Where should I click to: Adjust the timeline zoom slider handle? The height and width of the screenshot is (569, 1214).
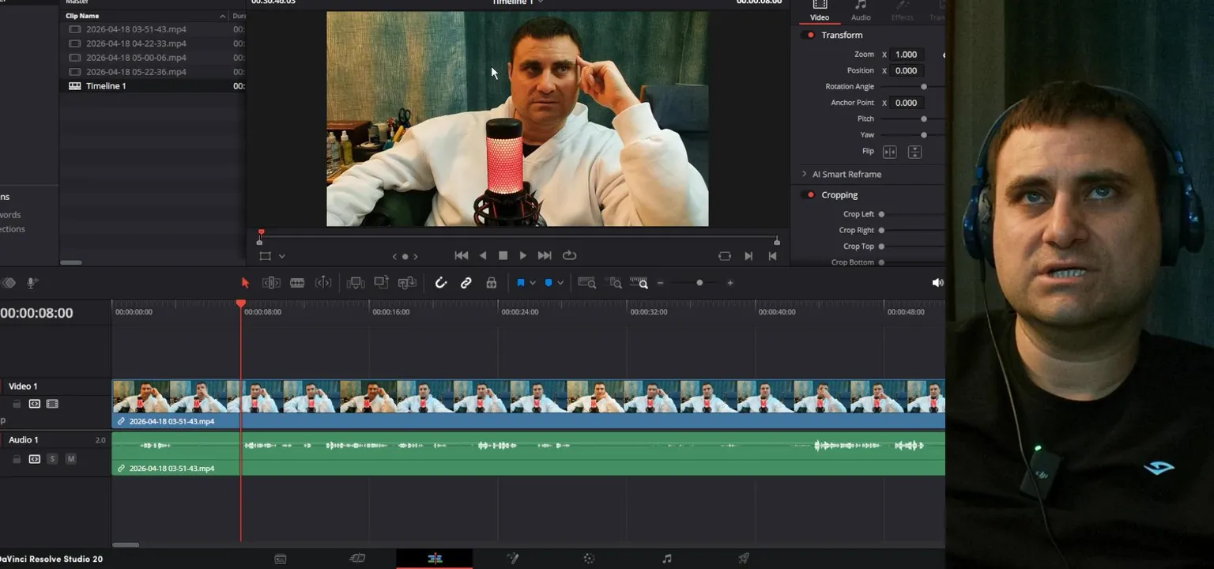[699, 283]
